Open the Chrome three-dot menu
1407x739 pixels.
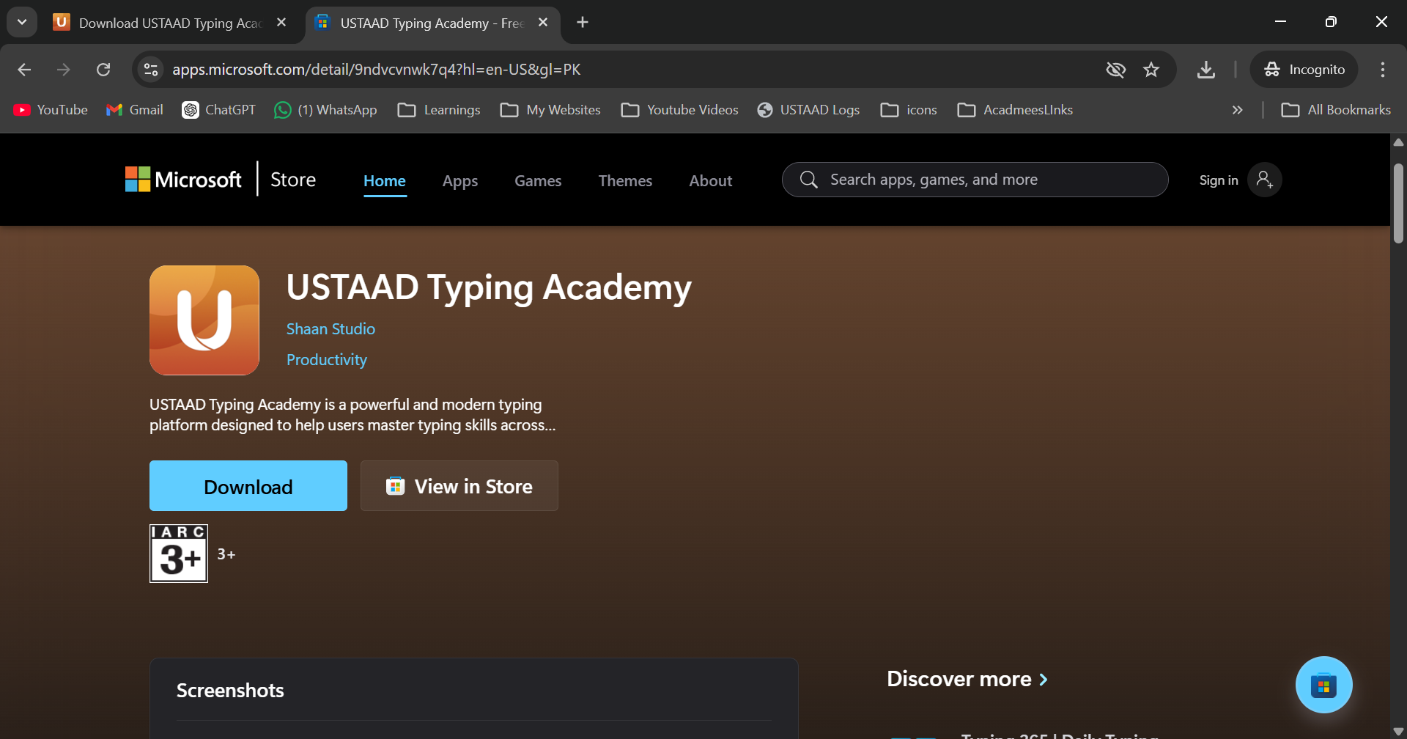coord(1382,70)
